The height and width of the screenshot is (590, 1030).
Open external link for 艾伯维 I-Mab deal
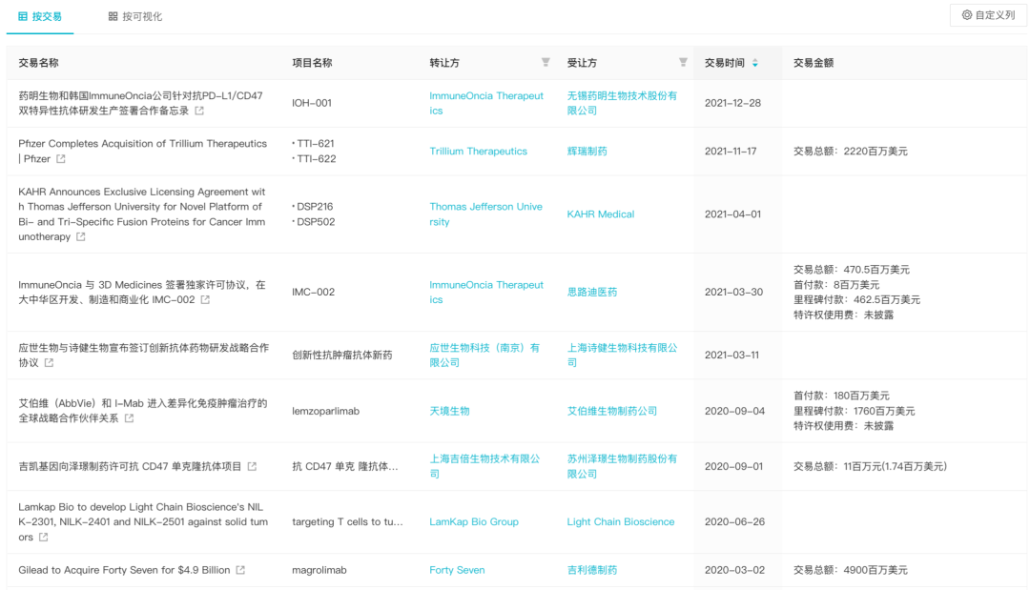tap(130, 418)
